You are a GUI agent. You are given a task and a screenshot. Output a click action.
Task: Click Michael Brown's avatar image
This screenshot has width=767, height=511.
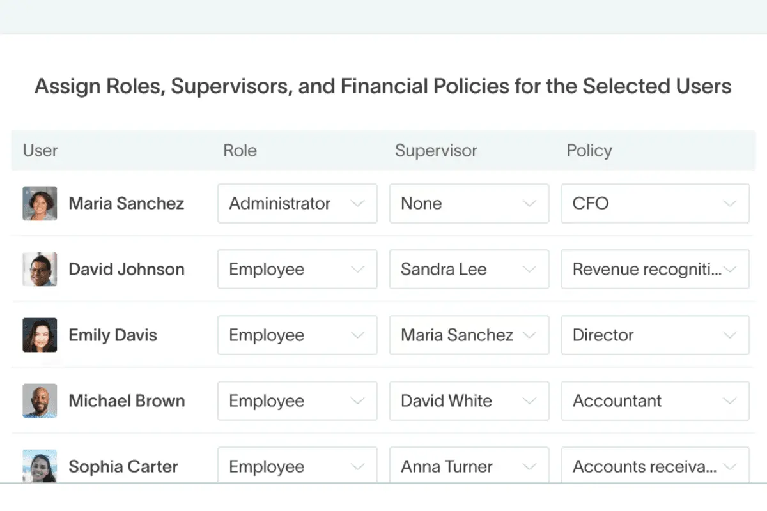point(40,400)
